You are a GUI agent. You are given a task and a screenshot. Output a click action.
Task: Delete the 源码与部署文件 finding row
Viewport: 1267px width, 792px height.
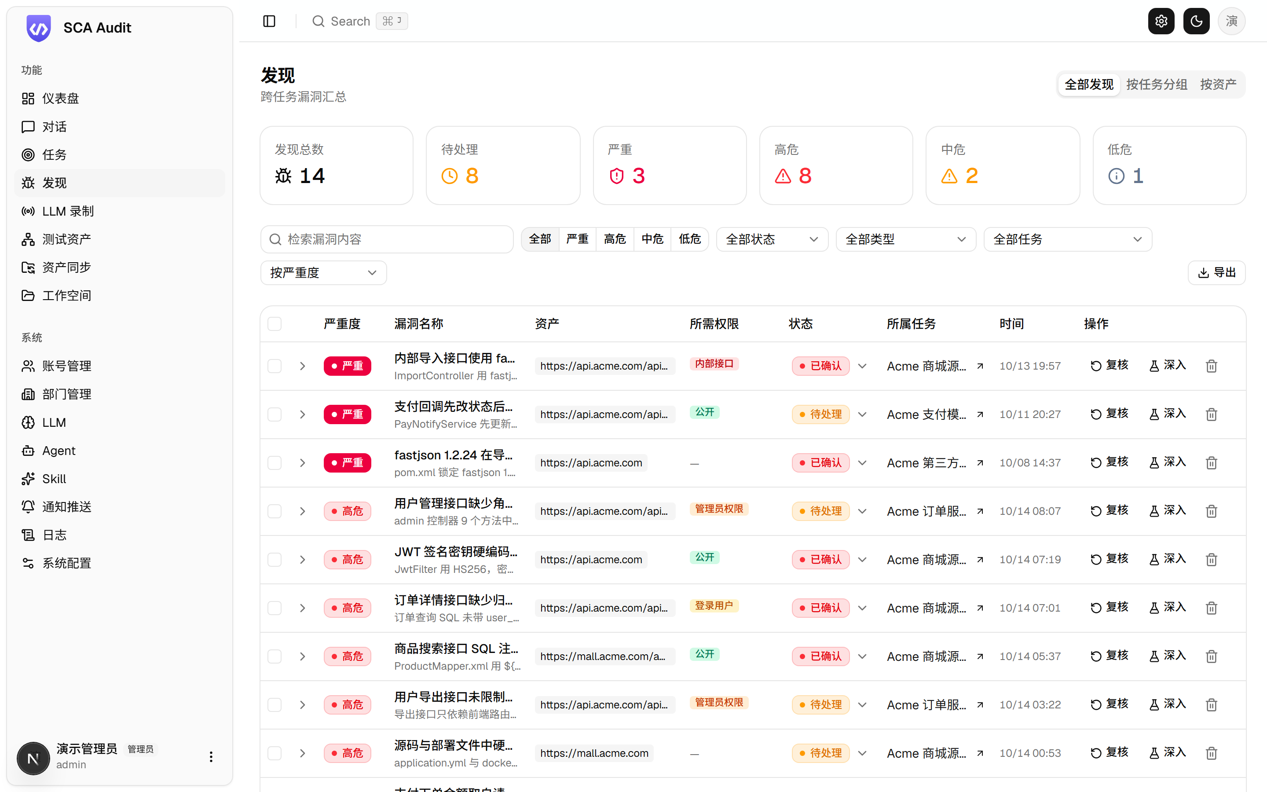pyautogui.click(x=1212, y=753)
